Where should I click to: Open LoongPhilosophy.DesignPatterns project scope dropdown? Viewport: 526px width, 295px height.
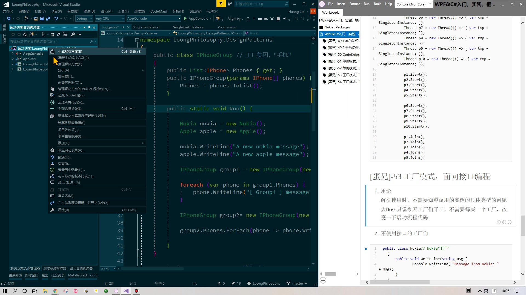coord(136,33)
